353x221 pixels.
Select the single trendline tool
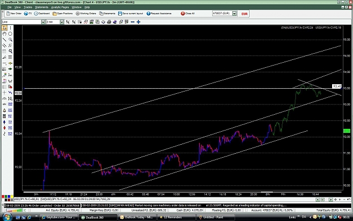[x=5, y=40]
